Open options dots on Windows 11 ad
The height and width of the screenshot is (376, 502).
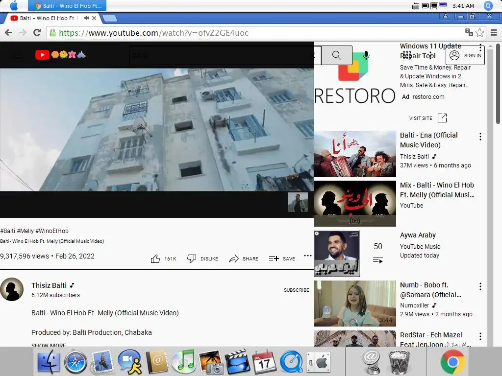click(x=480, y=47)
